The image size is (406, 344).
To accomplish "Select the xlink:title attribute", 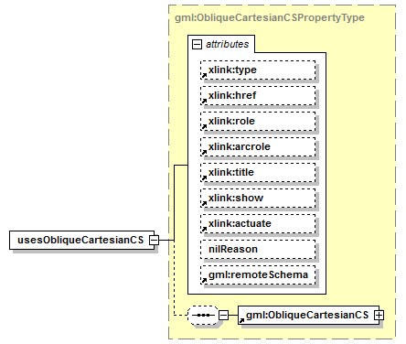I will [x=258, y=173].
